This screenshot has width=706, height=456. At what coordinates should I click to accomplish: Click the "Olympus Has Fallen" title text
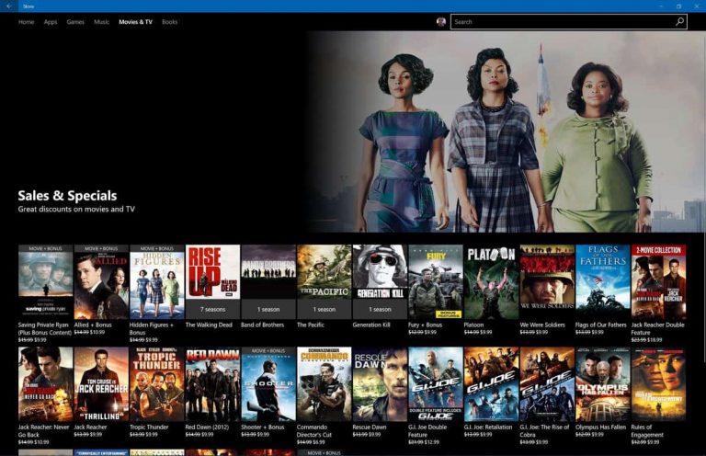click(600, 427)
